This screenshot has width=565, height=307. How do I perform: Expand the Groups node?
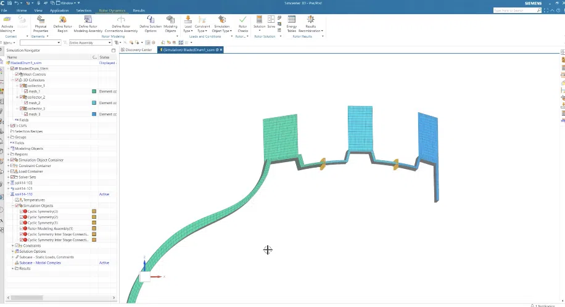click(8, 137)
